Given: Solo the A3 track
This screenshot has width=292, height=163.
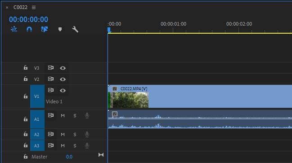Looking at the screenshot, I should point(75,146).
